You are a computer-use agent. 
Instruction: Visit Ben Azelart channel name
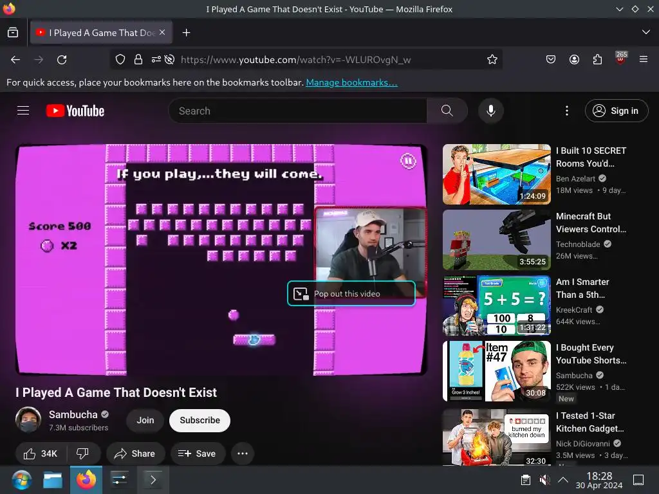575,179
